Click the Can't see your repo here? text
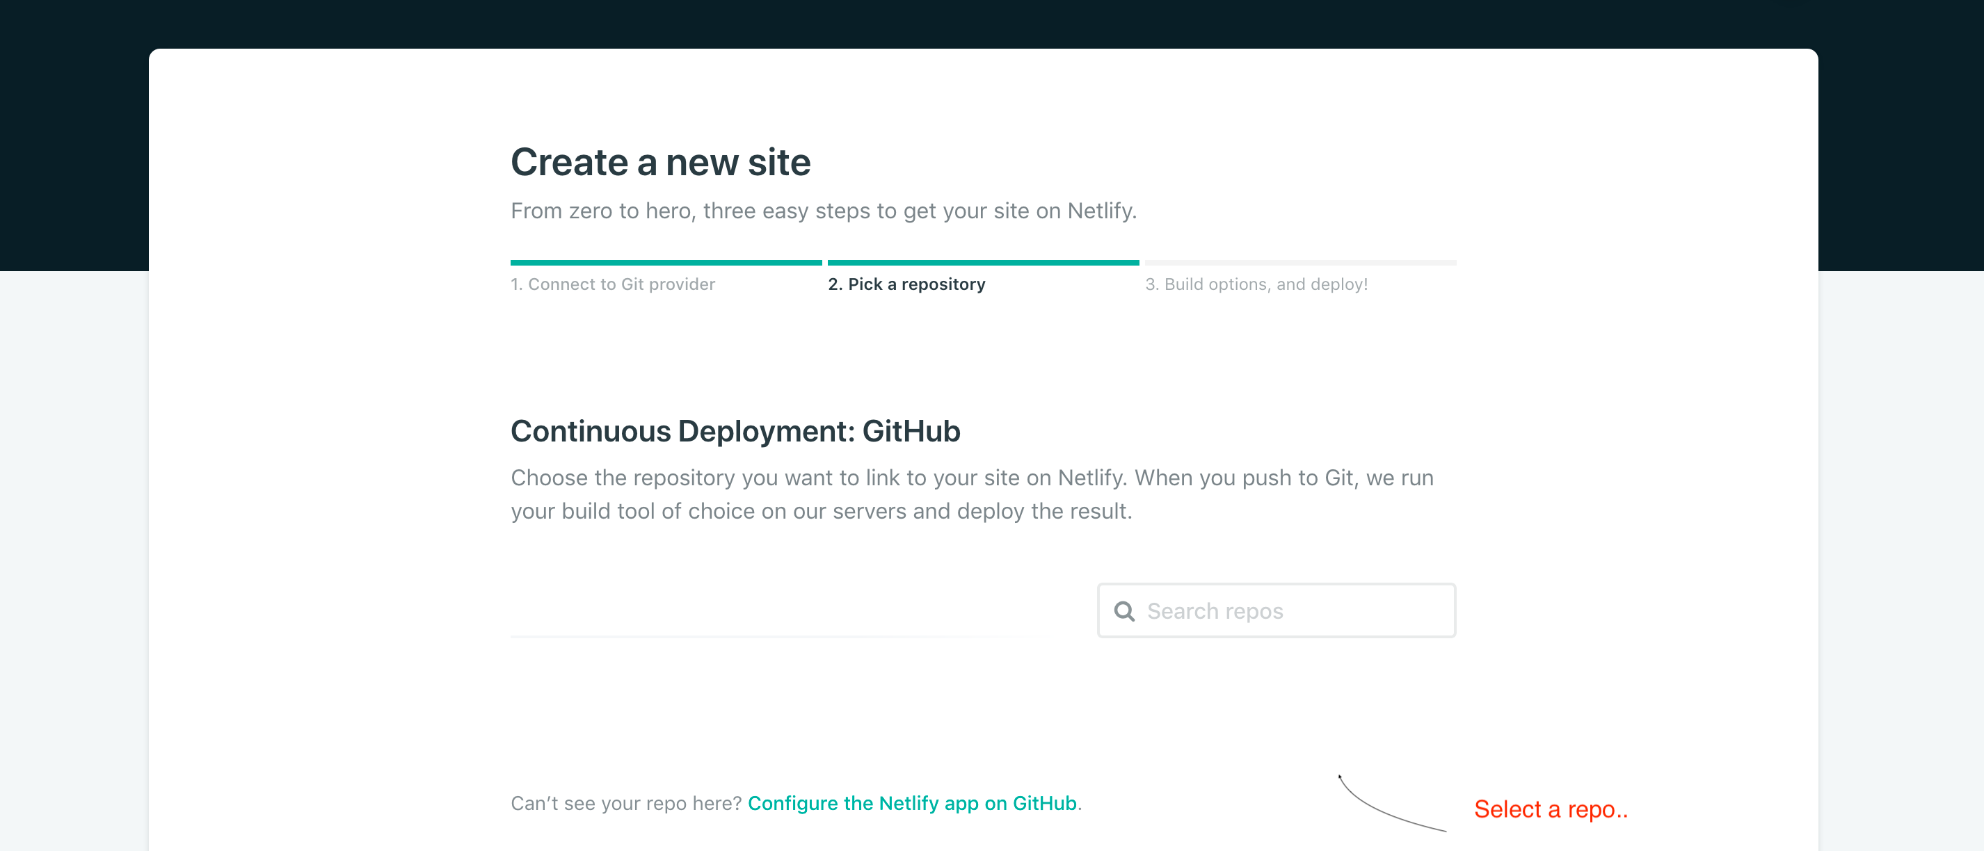The image size is (1984, 851). point(625,802)
